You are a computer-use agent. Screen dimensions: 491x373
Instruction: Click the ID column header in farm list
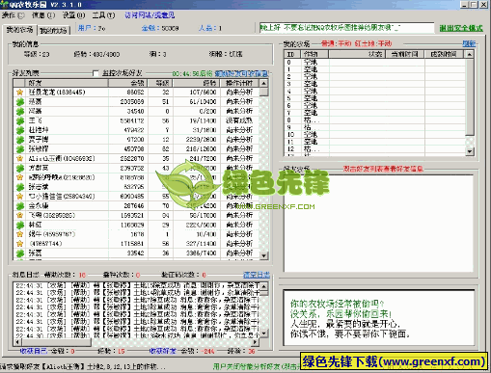(292, 54)
